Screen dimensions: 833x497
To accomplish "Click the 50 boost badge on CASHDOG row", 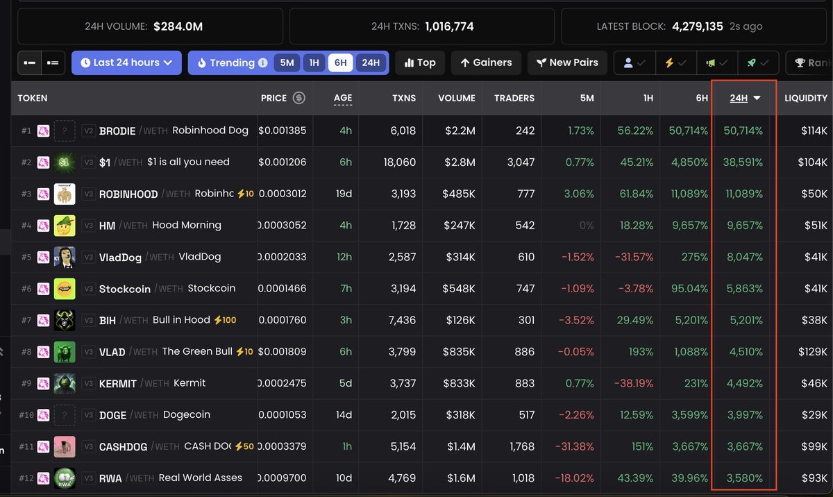I will coord(244,446).
